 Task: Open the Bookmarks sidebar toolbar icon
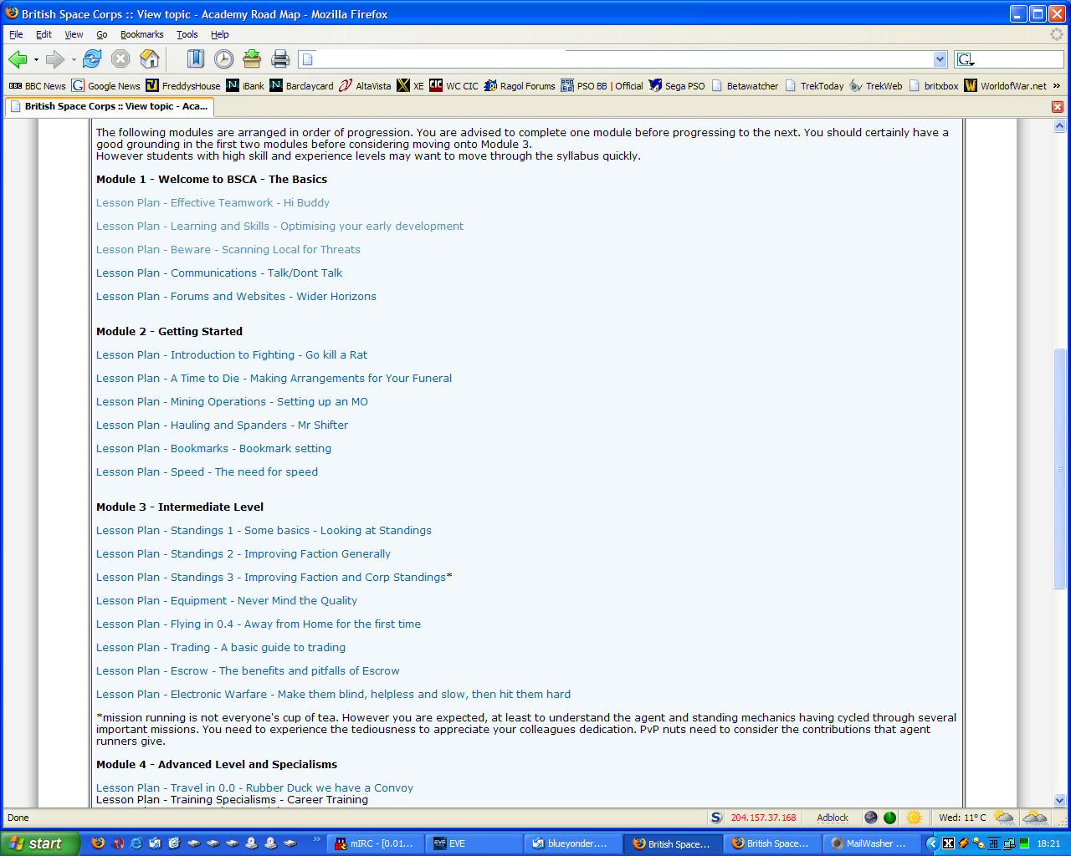point(195,59)
